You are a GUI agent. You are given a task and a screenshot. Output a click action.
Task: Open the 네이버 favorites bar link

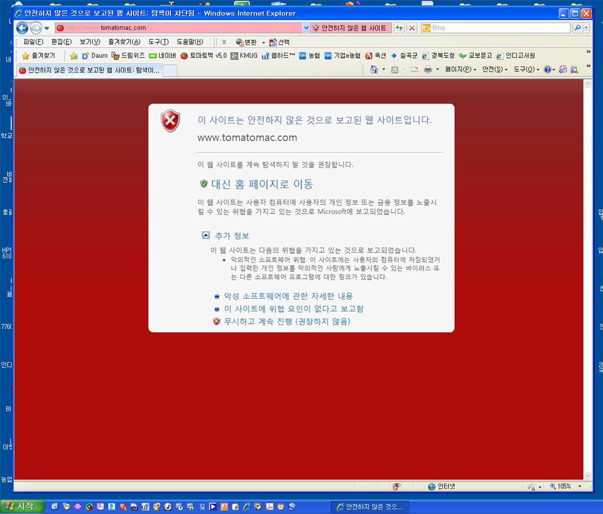point(162,56)
